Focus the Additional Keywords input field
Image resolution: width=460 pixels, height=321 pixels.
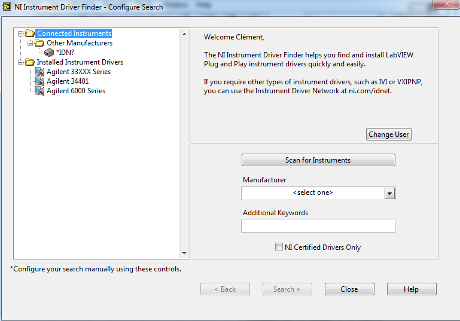pos(318,226)
